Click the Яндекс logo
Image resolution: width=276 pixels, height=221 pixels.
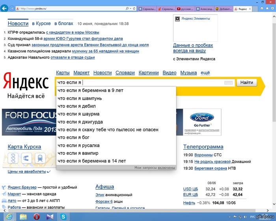point(26,81)
